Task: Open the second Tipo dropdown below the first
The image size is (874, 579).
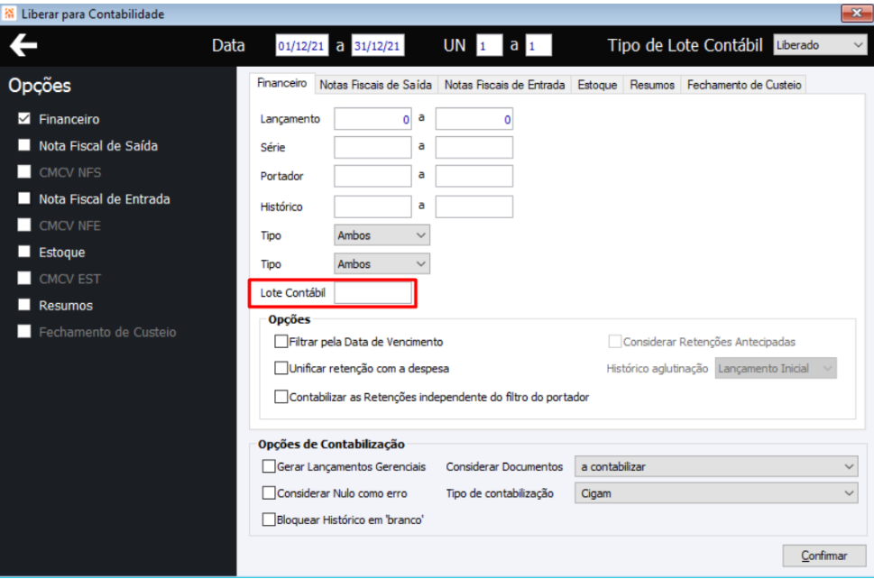Action: click(382, 264)
